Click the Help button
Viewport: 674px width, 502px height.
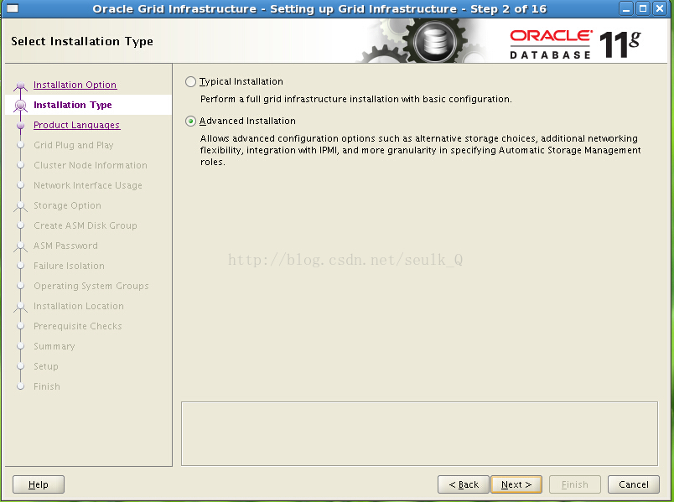click(39, 484)
